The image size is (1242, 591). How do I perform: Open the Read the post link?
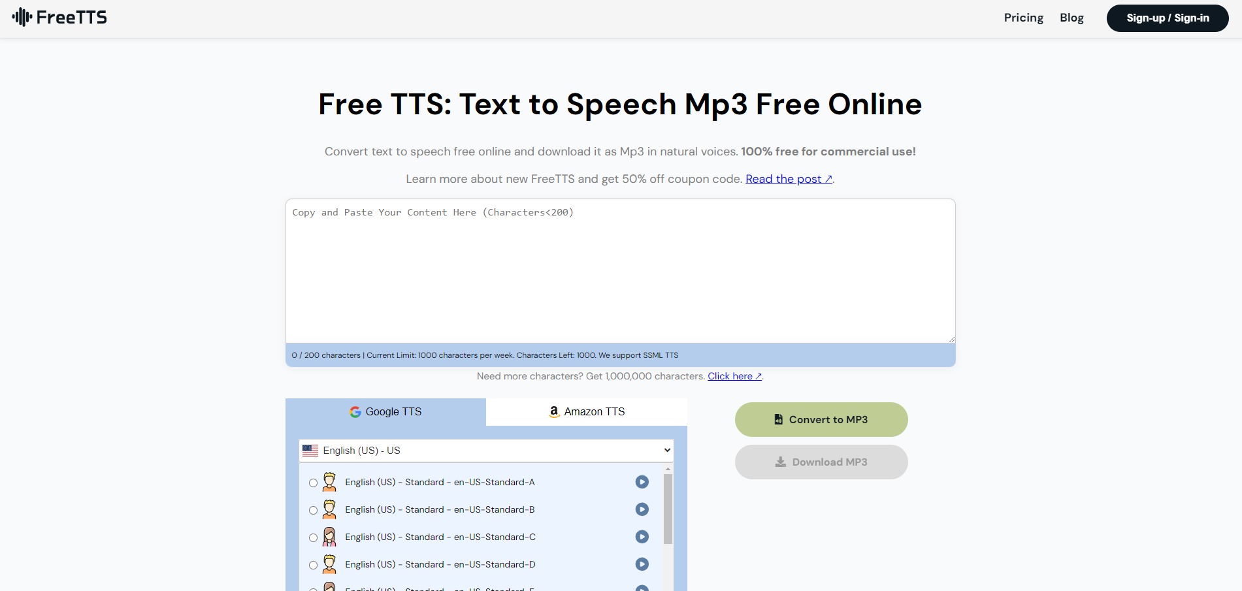point(789,179)
